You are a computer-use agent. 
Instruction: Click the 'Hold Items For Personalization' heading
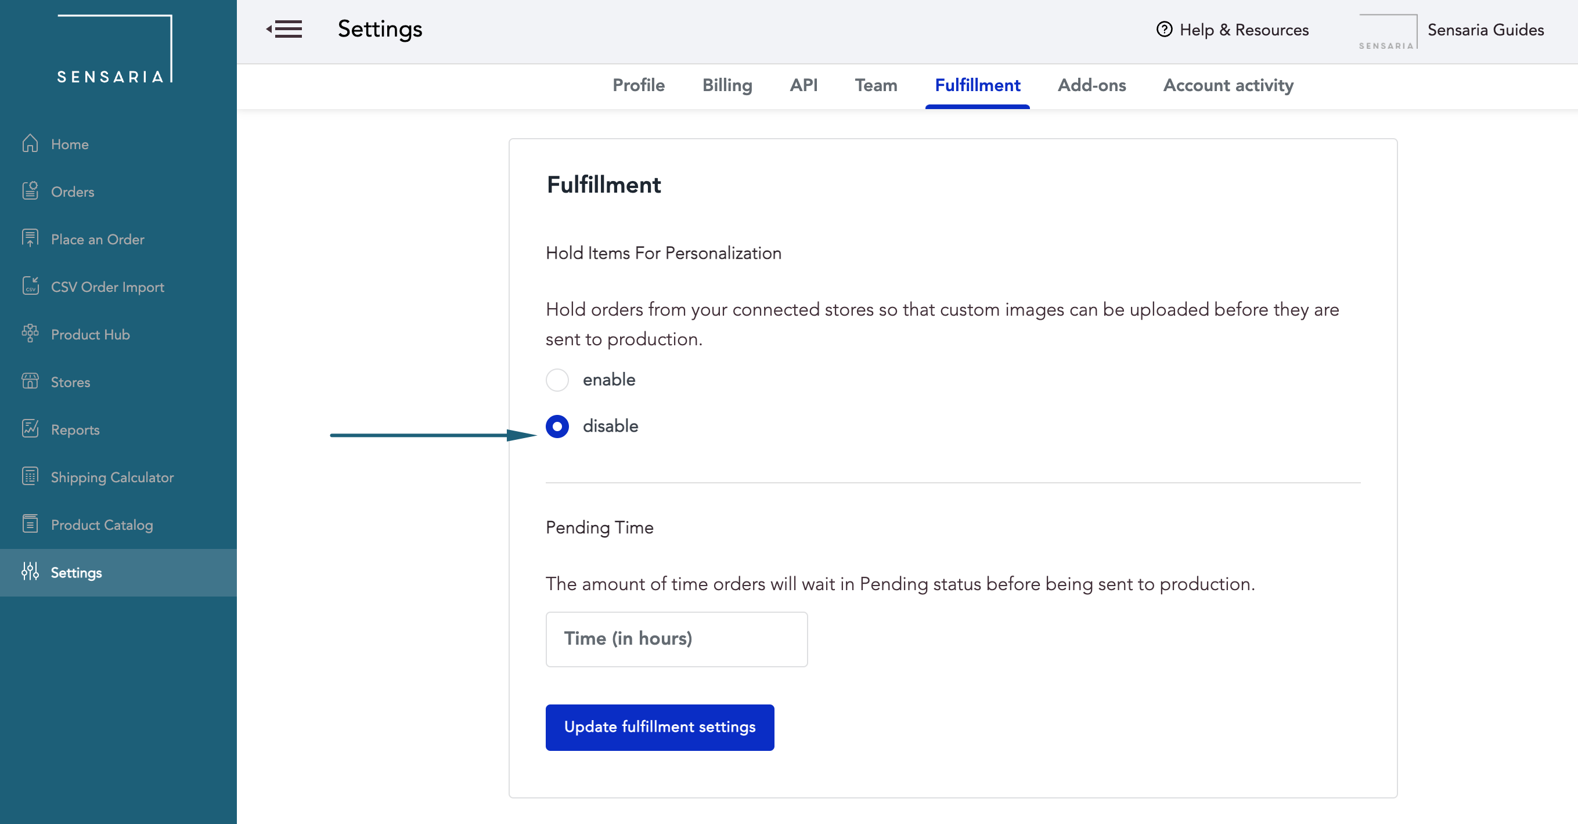click(664, 253)
